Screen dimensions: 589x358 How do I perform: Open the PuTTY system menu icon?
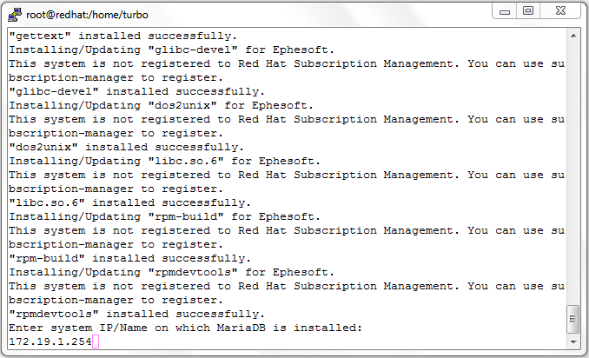point(15,15)
